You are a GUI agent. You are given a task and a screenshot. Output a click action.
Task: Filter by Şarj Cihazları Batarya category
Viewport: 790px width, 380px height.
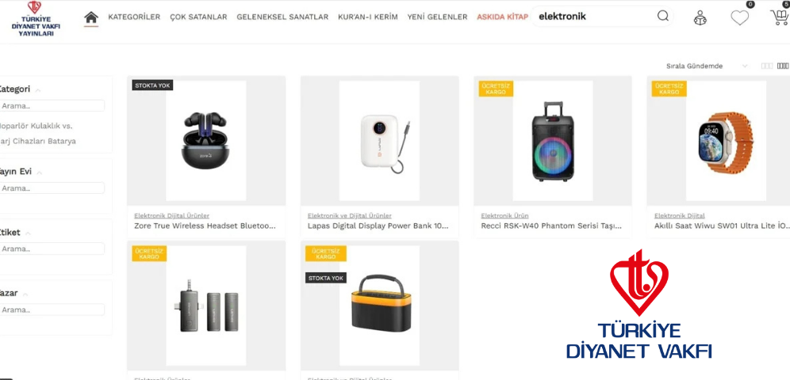(38, 141)
